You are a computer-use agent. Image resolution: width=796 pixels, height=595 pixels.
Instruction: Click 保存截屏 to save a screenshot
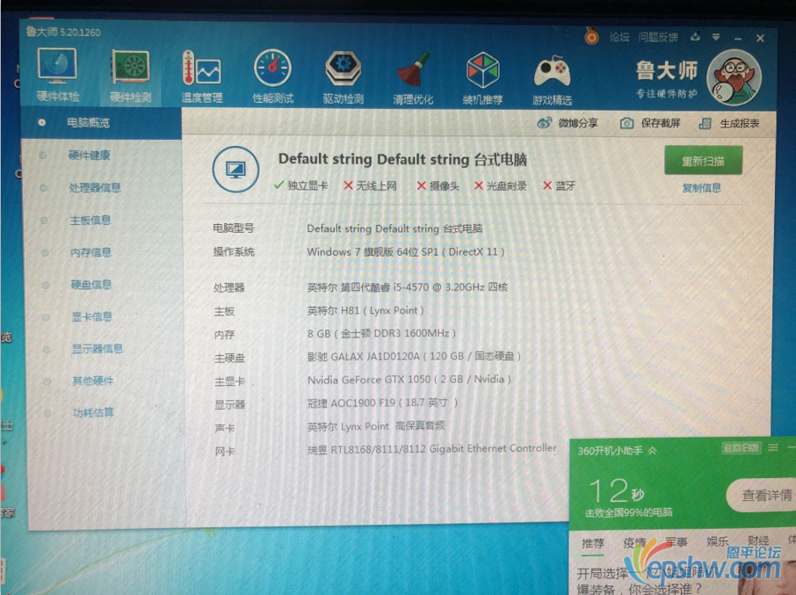point(650,123)
